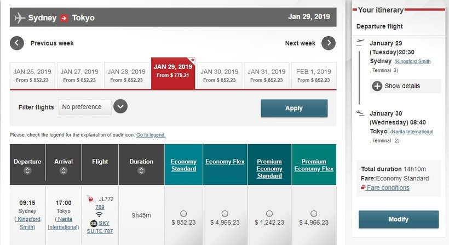Advance to next week arrow icon
449x245 pixels.
[x=329, y=43]
